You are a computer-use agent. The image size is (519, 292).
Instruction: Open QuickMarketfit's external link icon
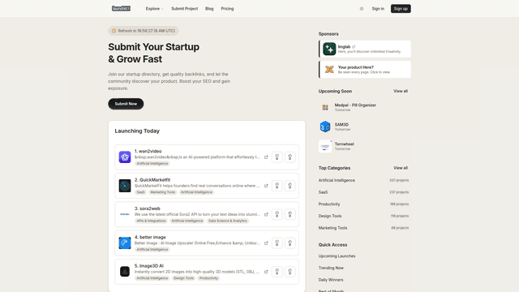[x=266, y=186]
